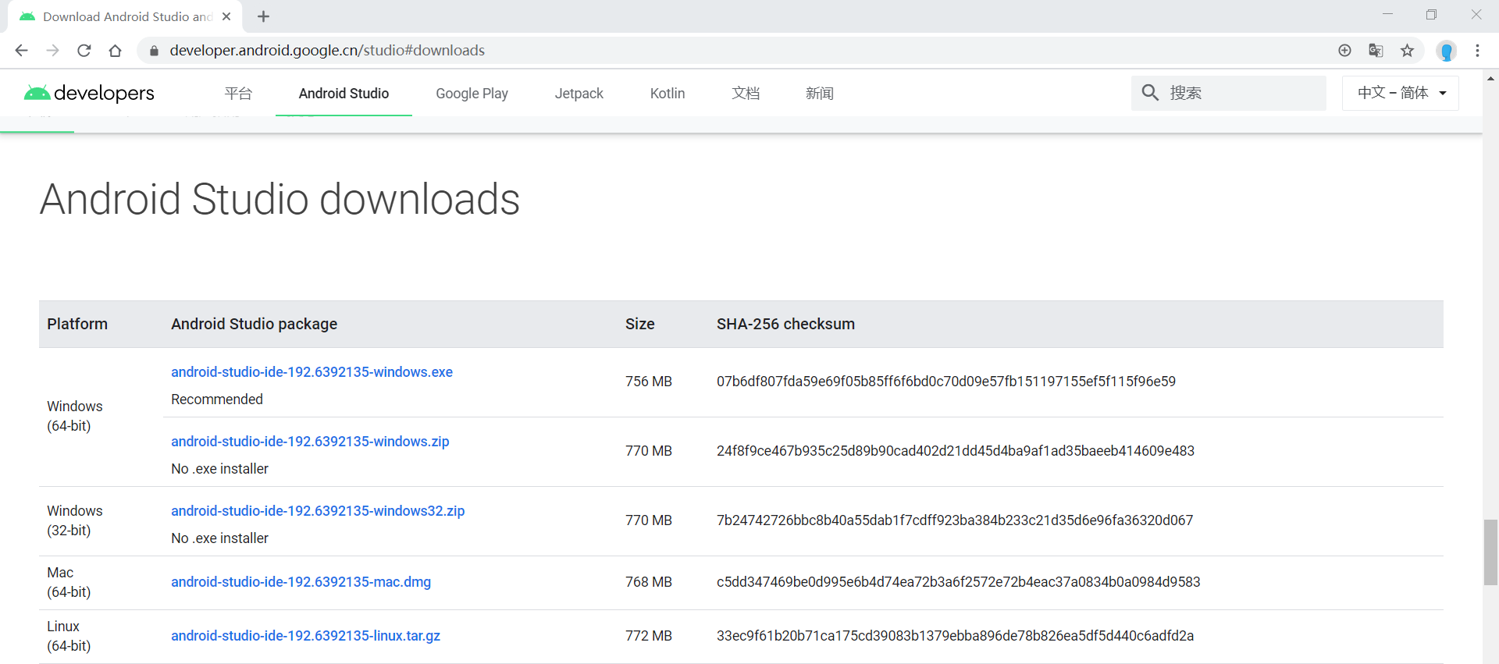Viewport: 1499px width, 664px height.
Task: Open the Kotlin nav tab
Action: coord(668,94)
